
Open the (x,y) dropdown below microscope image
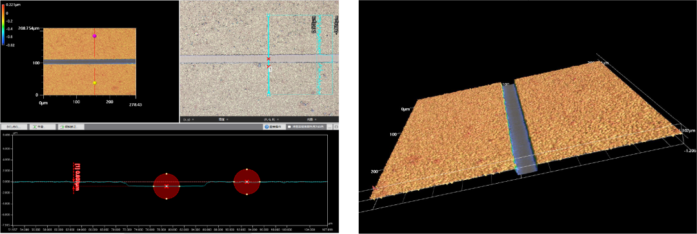click(188, 119)
